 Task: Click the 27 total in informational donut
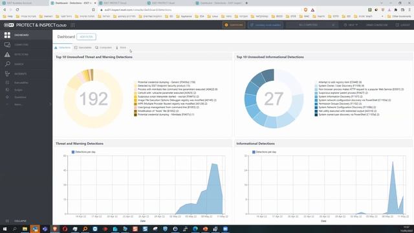[274, 99]
